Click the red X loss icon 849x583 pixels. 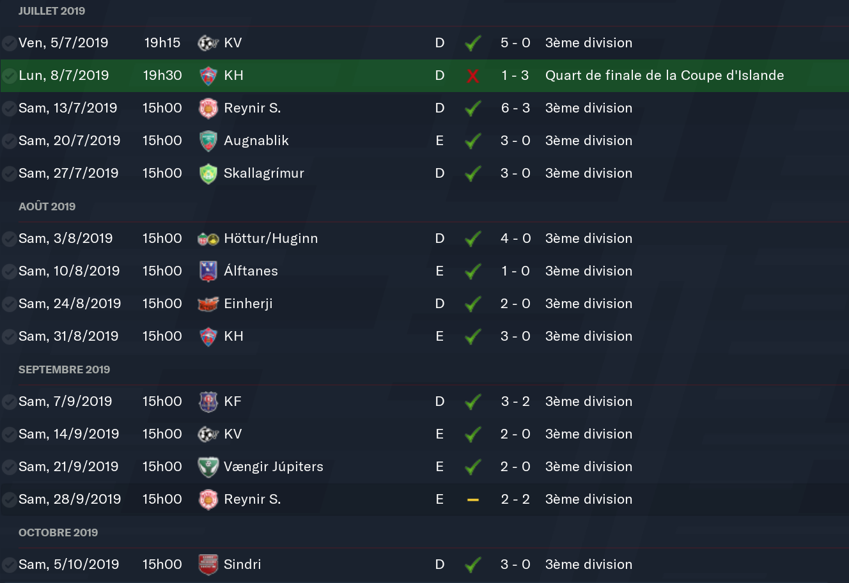473,76
